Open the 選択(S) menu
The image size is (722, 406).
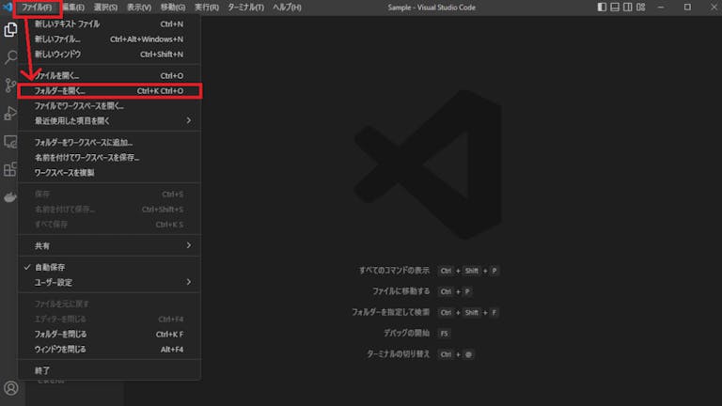tap(105, 8)
